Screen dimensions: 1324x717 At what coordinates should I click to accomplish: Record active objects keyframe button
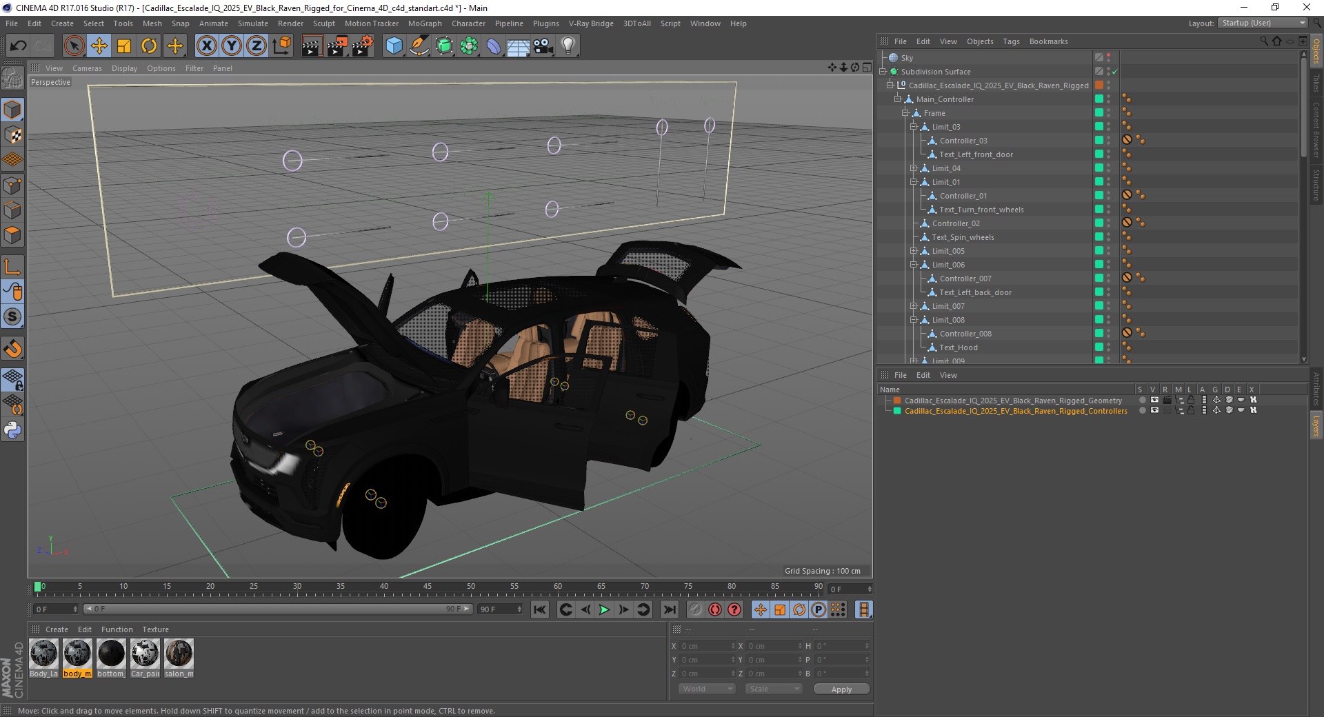(x=695, y=609)
